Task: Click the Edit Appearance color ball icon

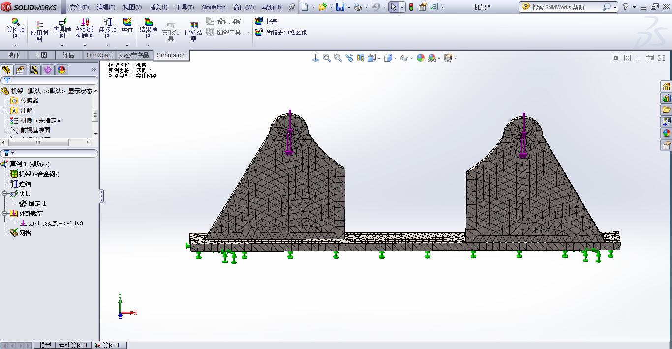Action: (421, 58)
